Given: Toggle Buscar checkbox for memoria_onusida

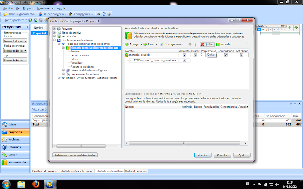Looking at the screenshot, I should click(x=195, y=55).
